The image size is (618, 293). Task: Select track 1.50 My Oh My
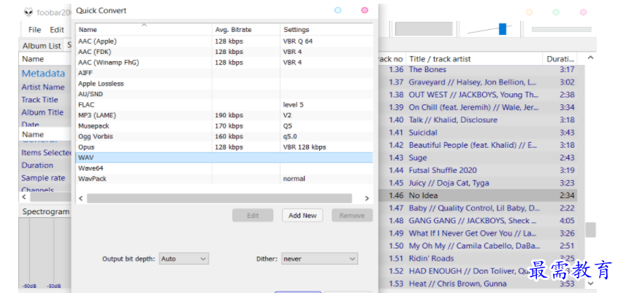(477, 246)
